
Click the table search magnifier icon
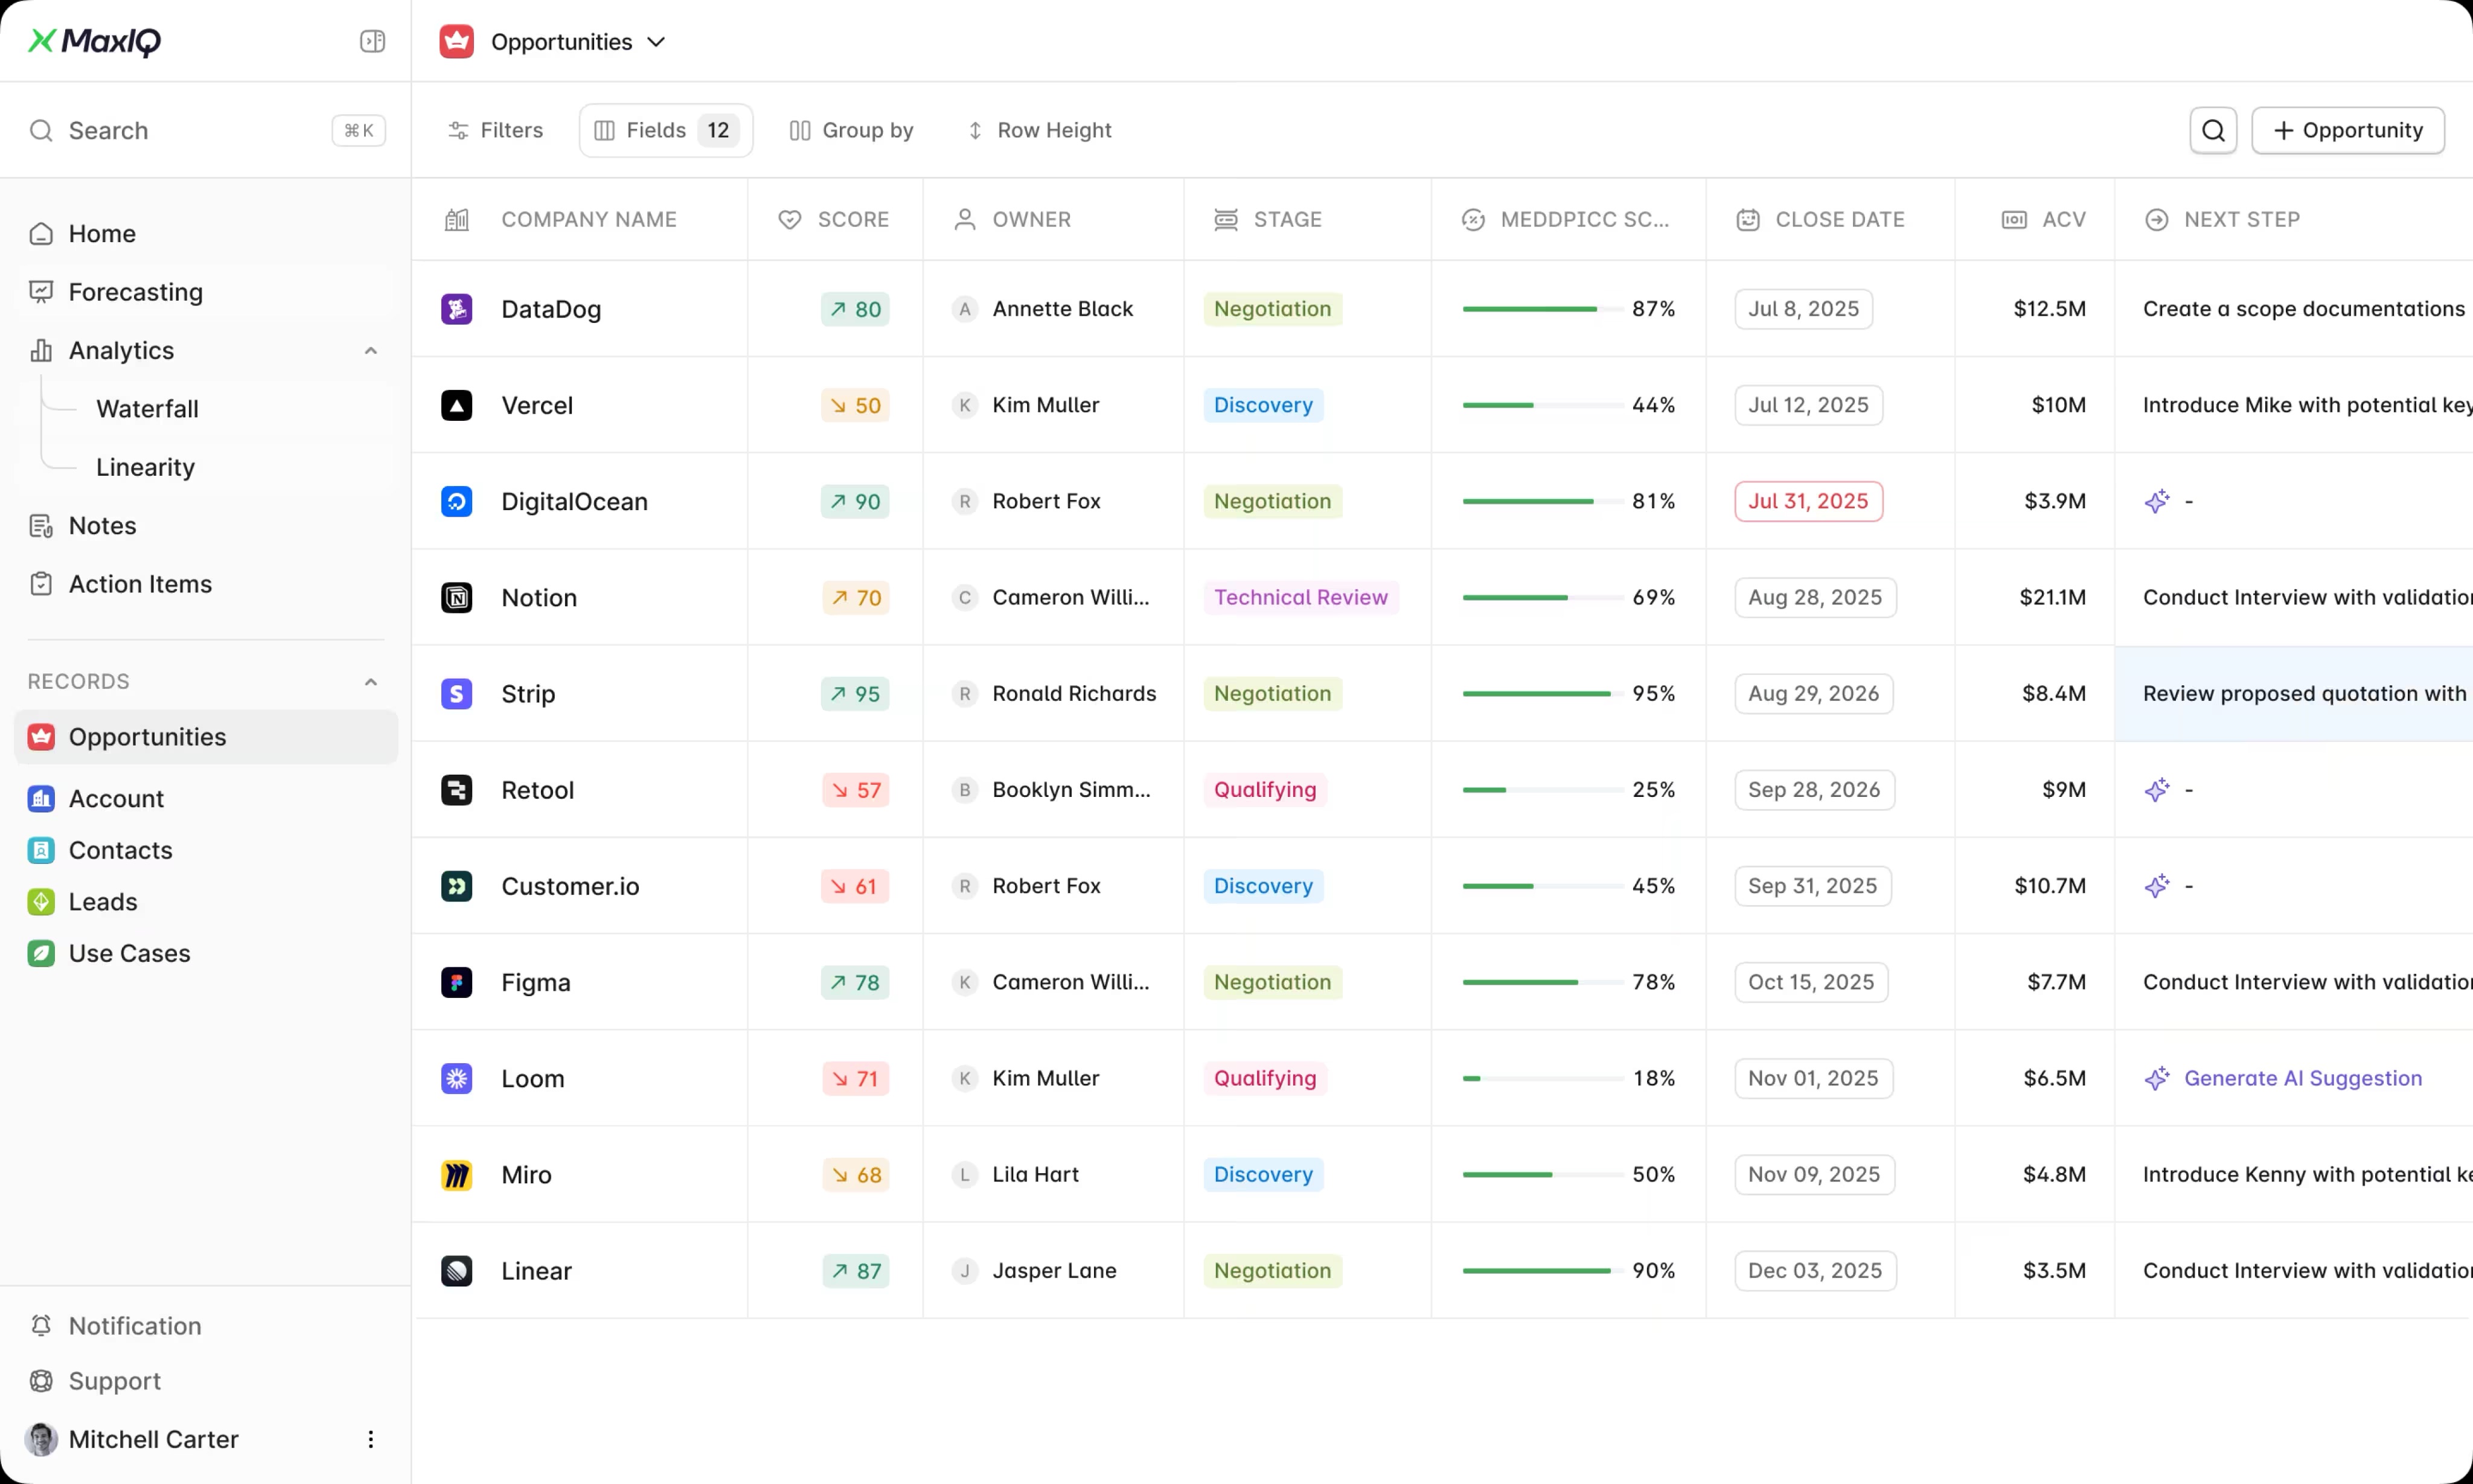pyautogui.click(x=2212, y=130)
